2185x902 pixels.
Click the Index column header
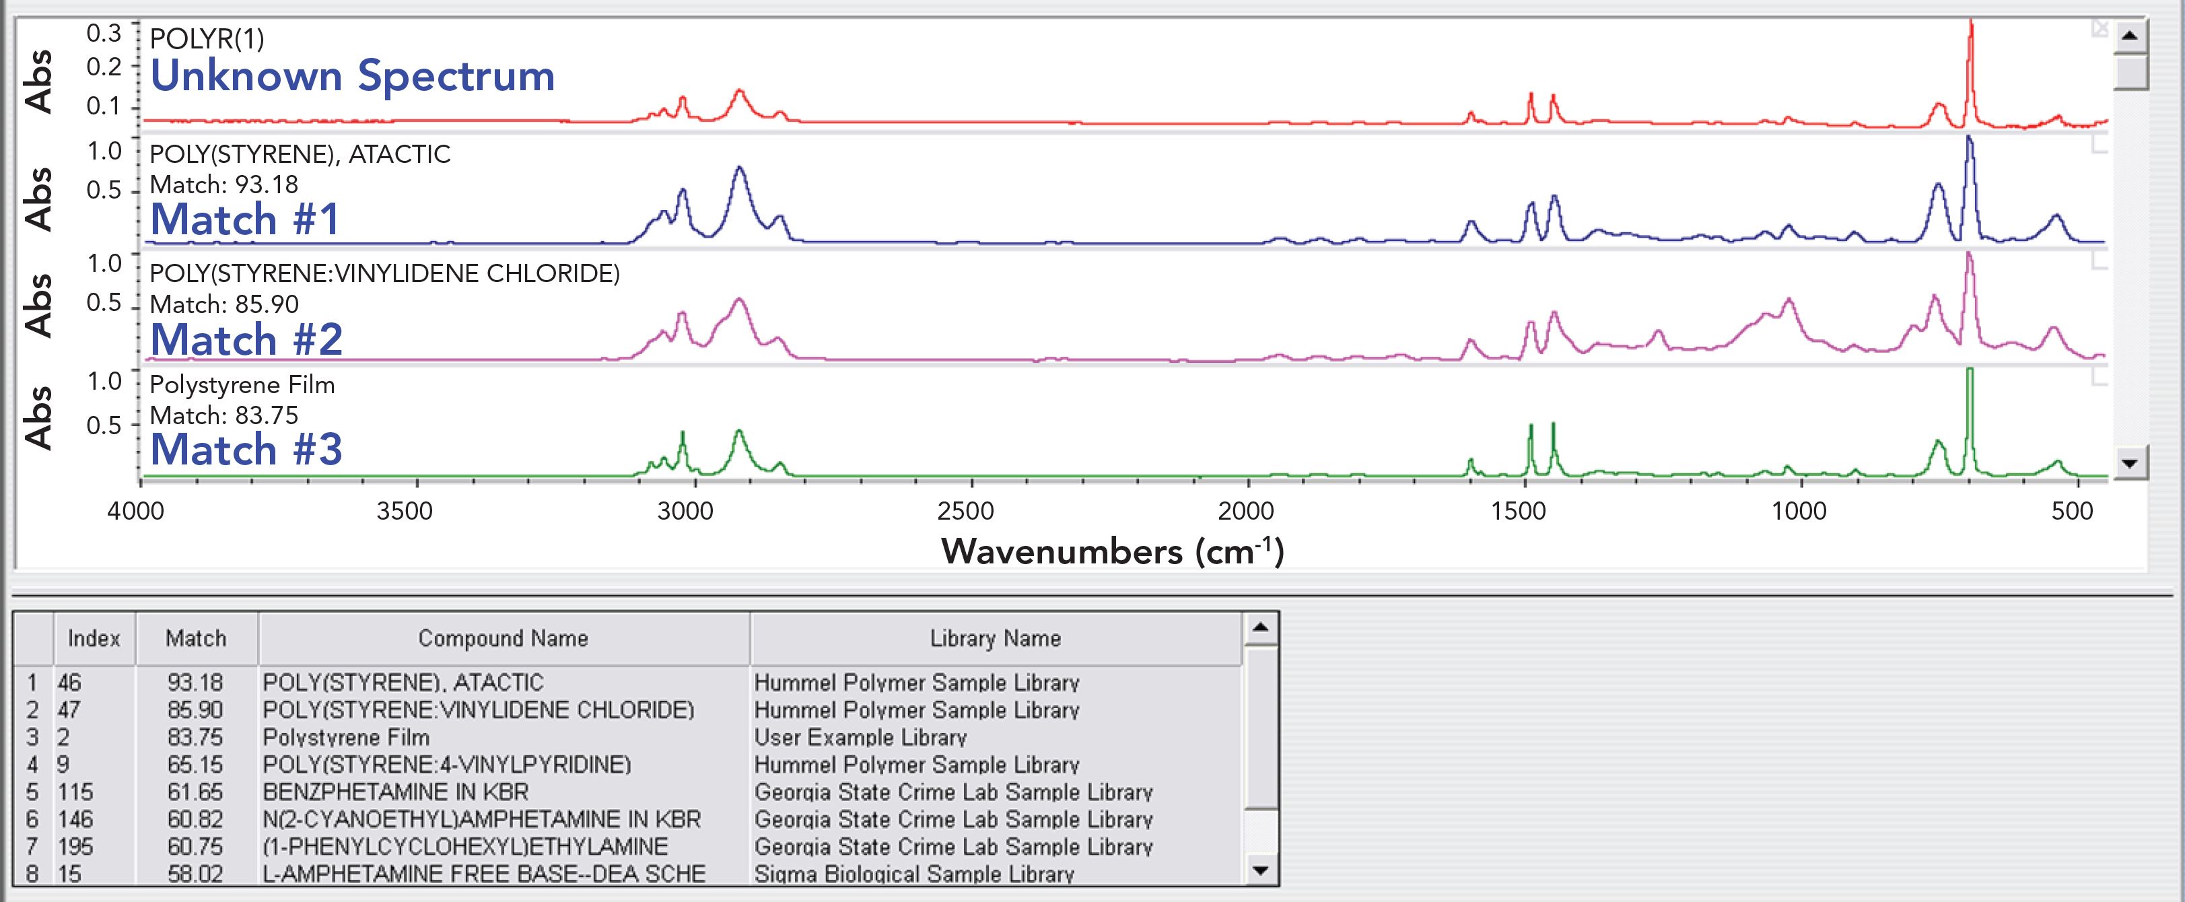coord(94,639)
